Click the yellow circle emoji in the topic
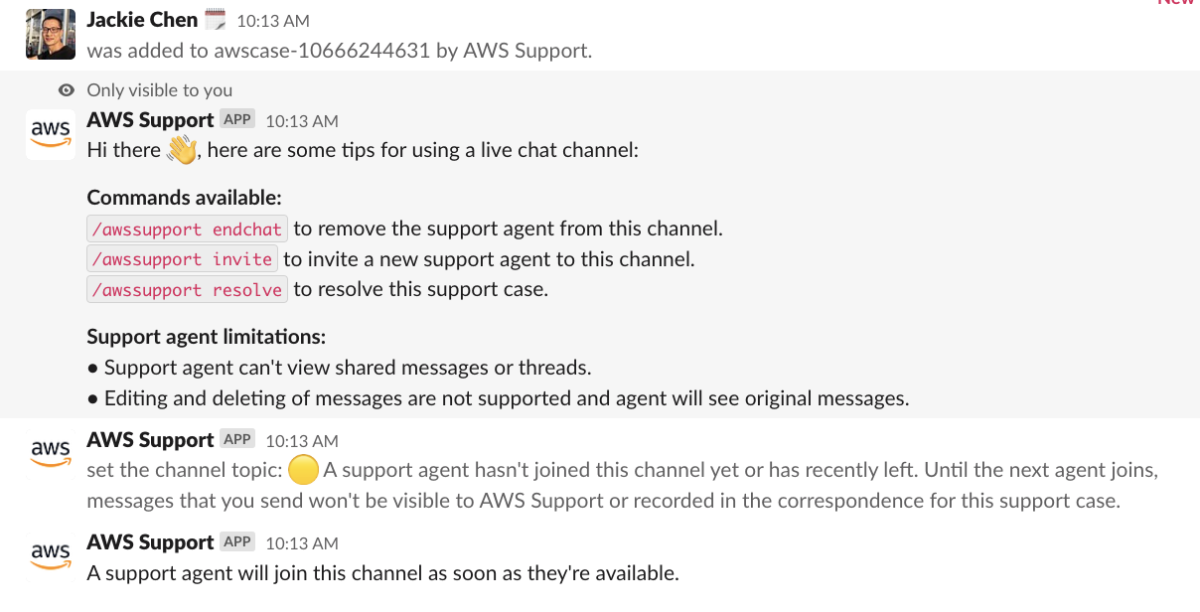This screenshot has height=612, width=1200. 304,470
